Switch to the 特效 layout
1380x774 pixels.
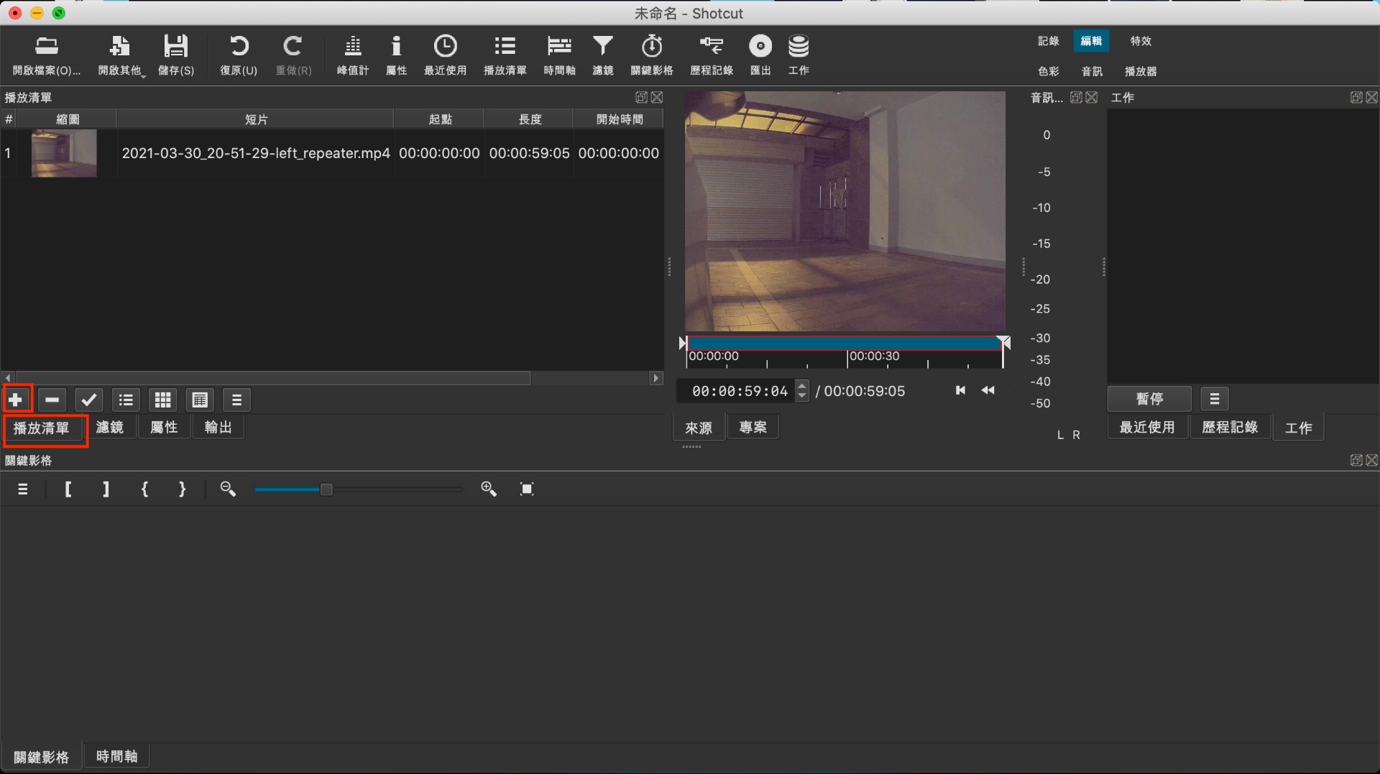tap(1141, 41)
